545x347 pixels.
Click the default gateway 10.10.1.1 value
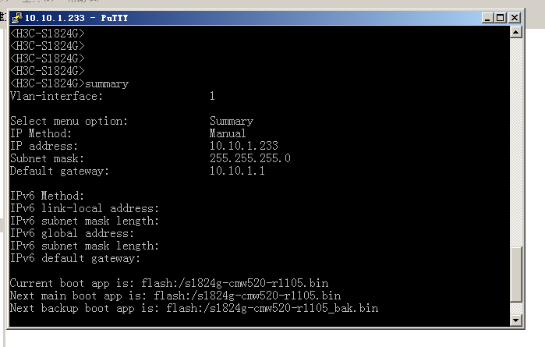237,171
